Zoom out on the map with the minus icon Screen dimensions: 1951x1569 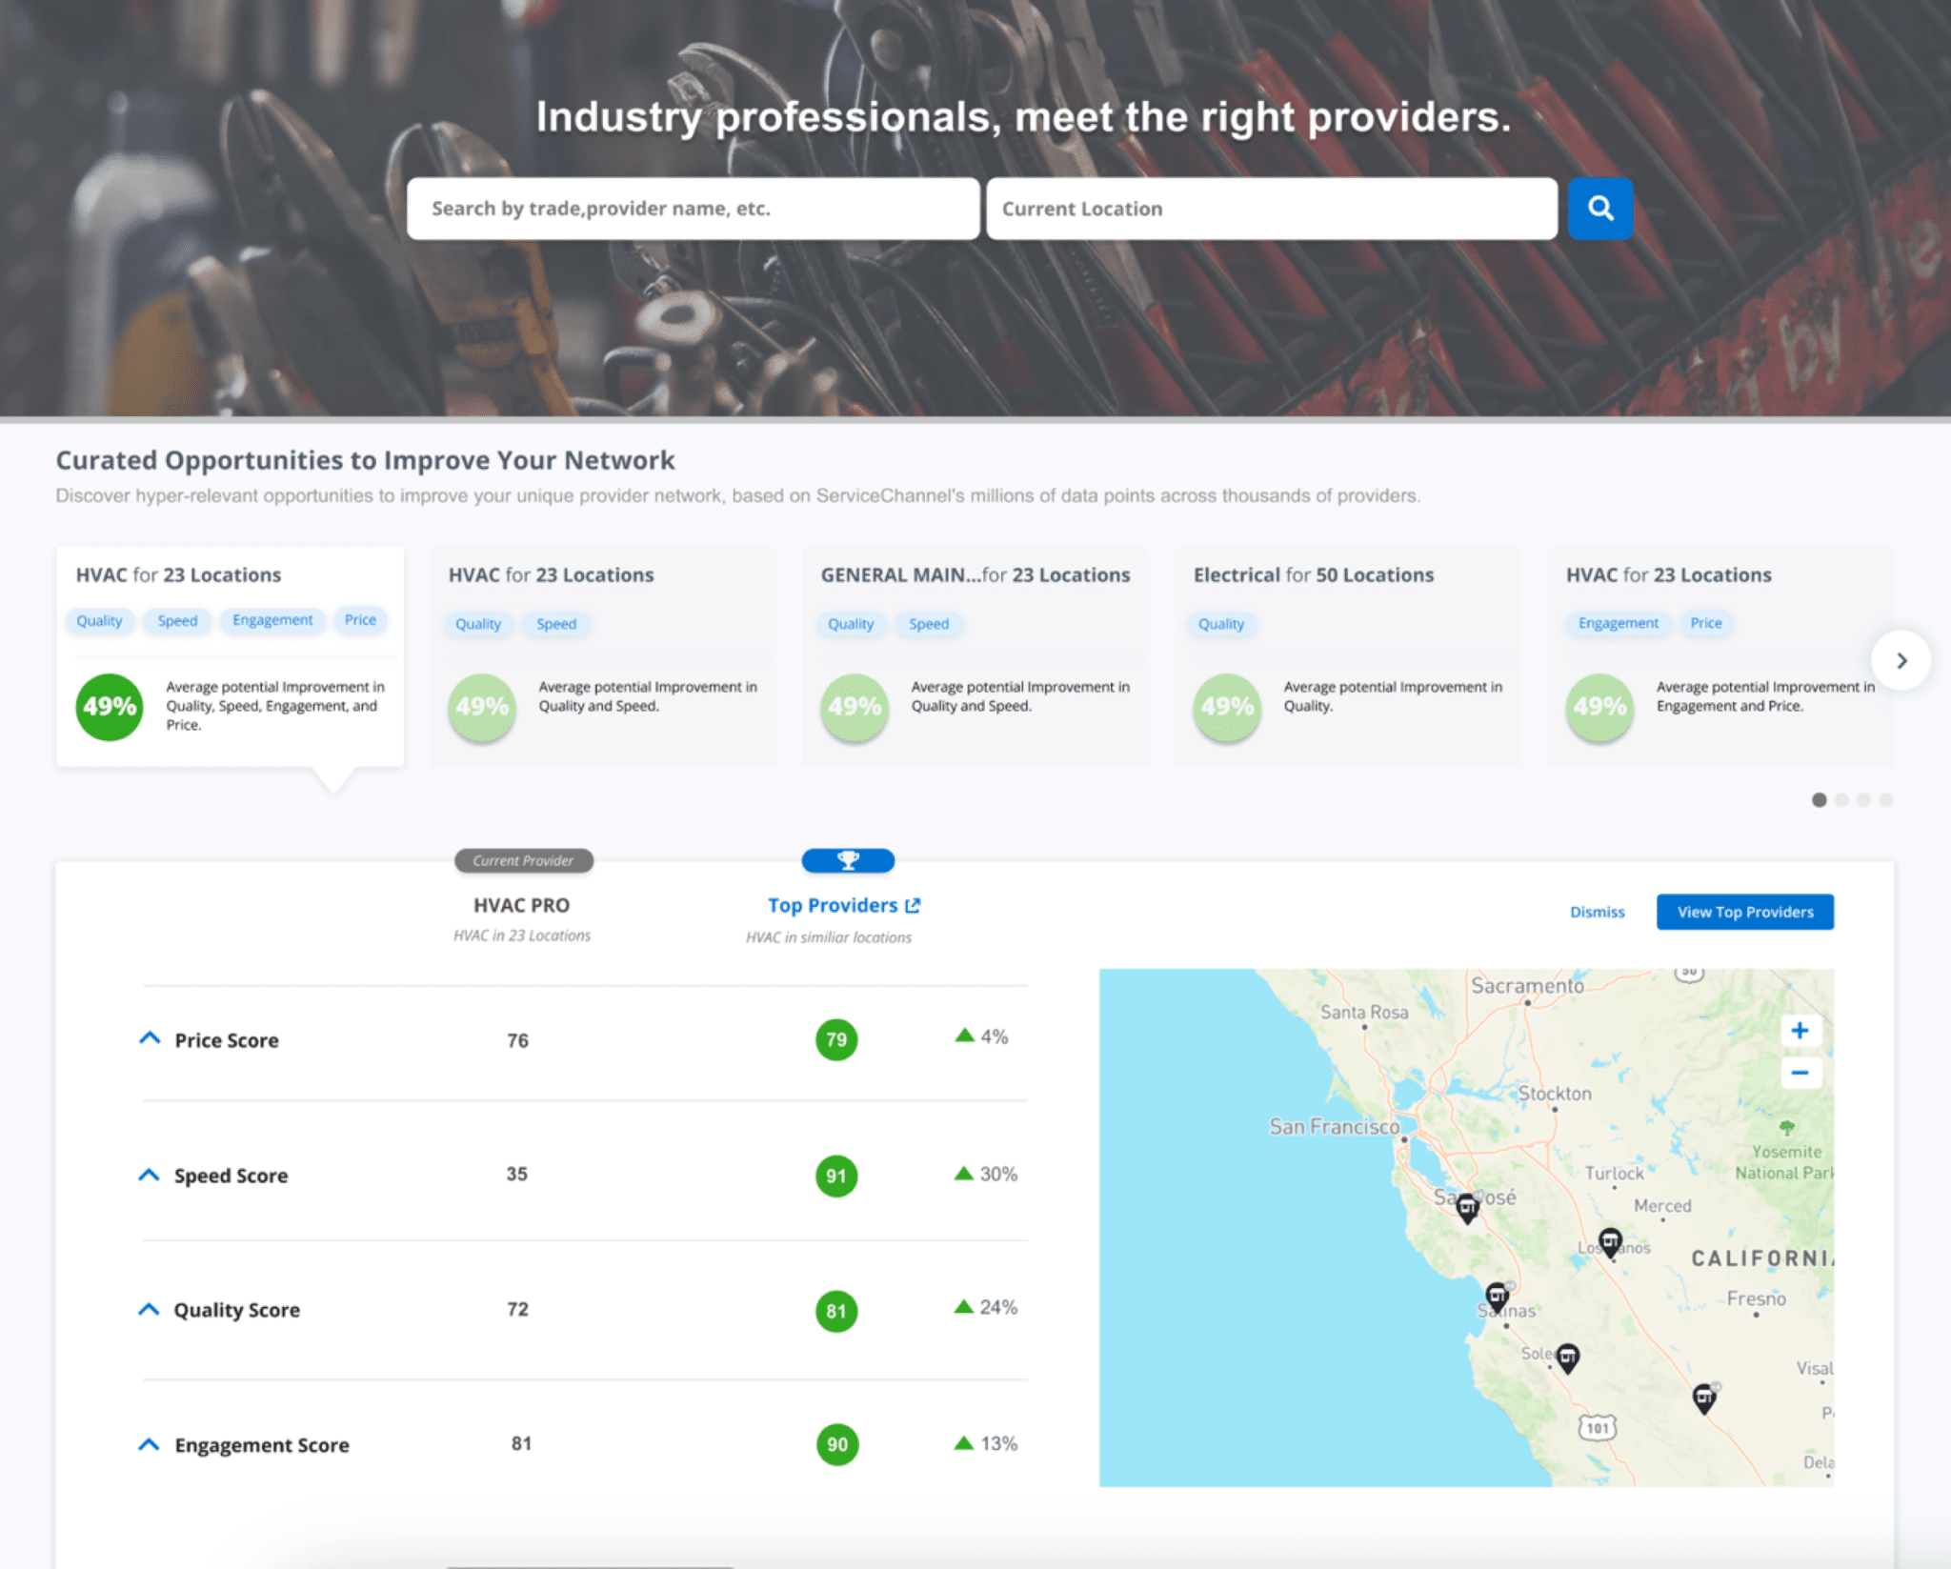click(1800, 1074)
